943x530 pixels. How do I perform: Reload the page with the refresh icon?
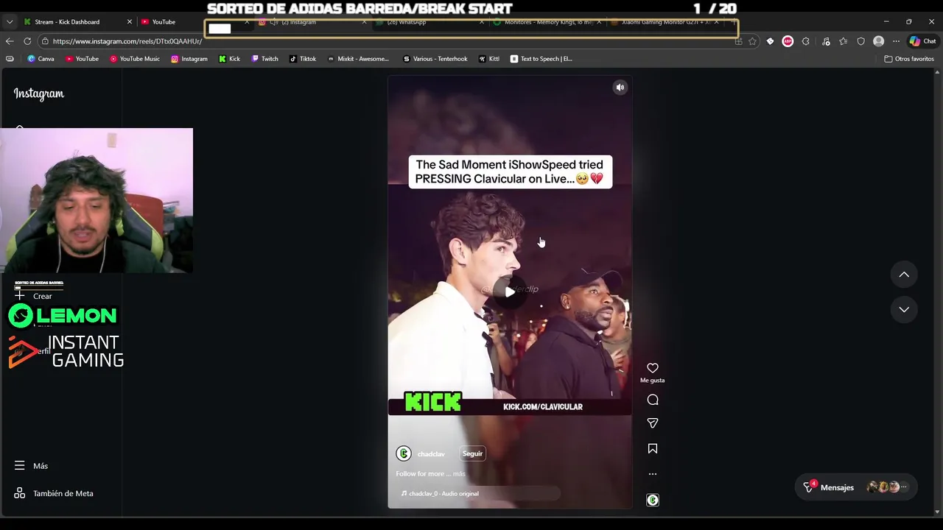pos(27,41)
